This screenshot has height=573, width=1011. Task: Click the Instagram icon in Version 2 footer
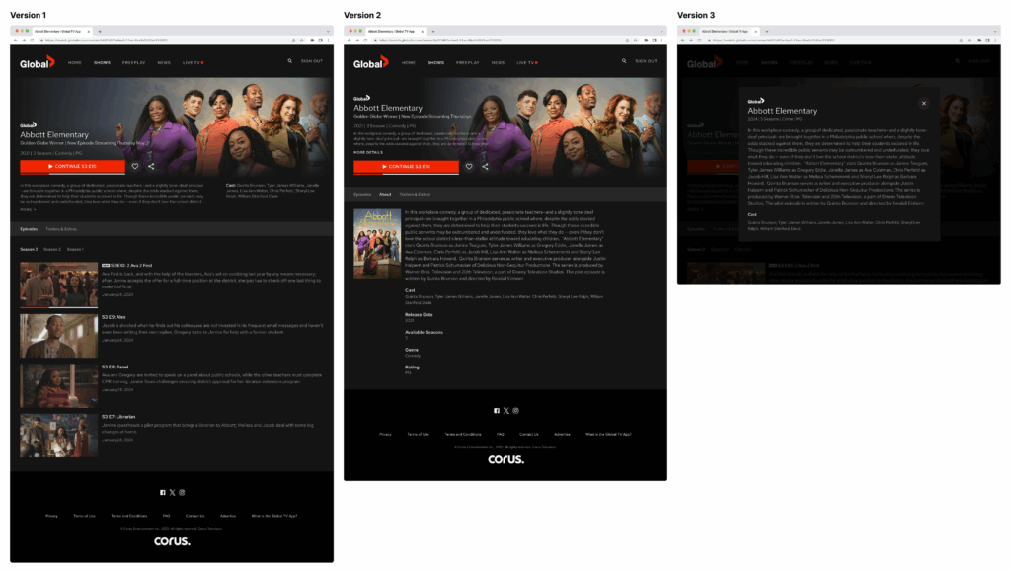click(515, 410)
